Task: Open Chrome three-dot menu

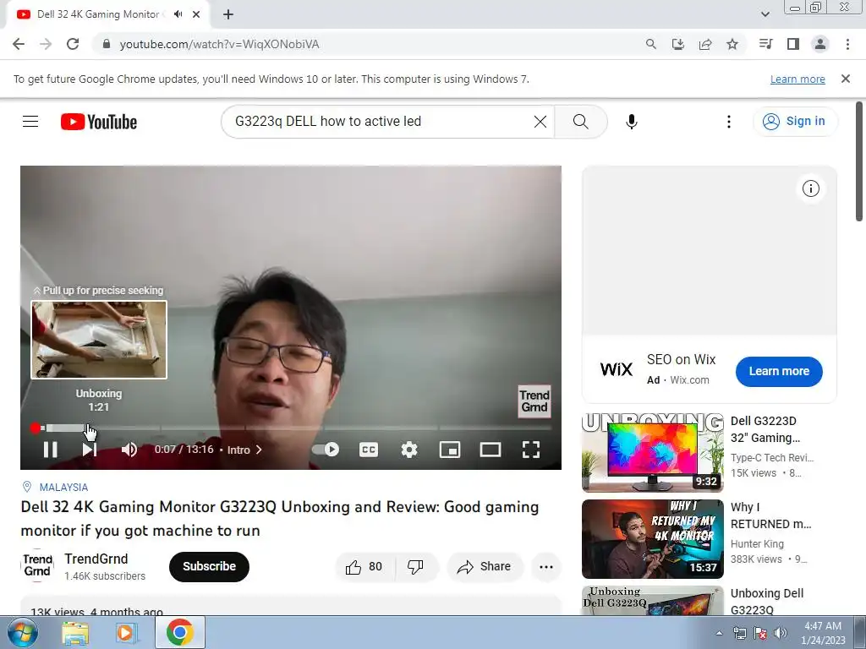Action: coord(847,44)
